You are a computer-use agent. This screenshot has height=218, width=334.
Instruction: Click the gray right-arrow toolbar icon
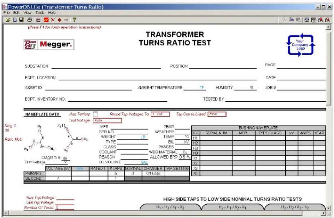[x=66, y=20]
